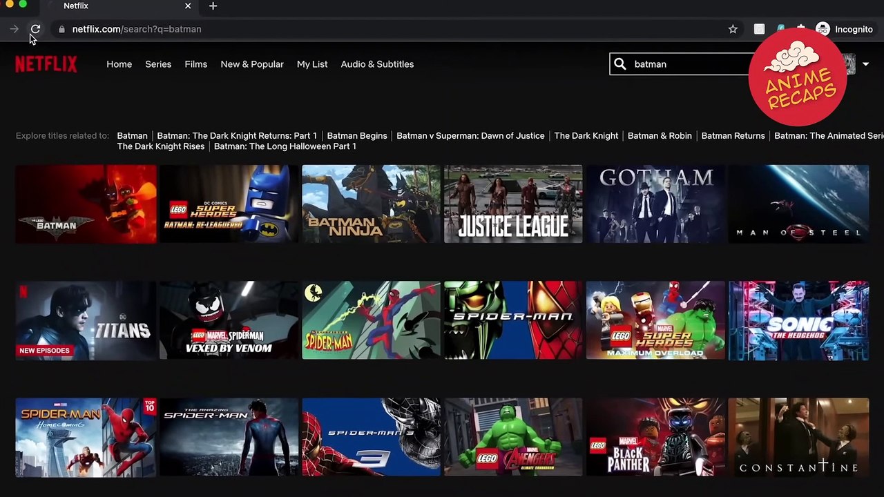The width and height of the screenshot is (884, 497).
Task: Select LEGO Spider-Man Vexed by Venom thumbnail
Action: click(229, 320)
